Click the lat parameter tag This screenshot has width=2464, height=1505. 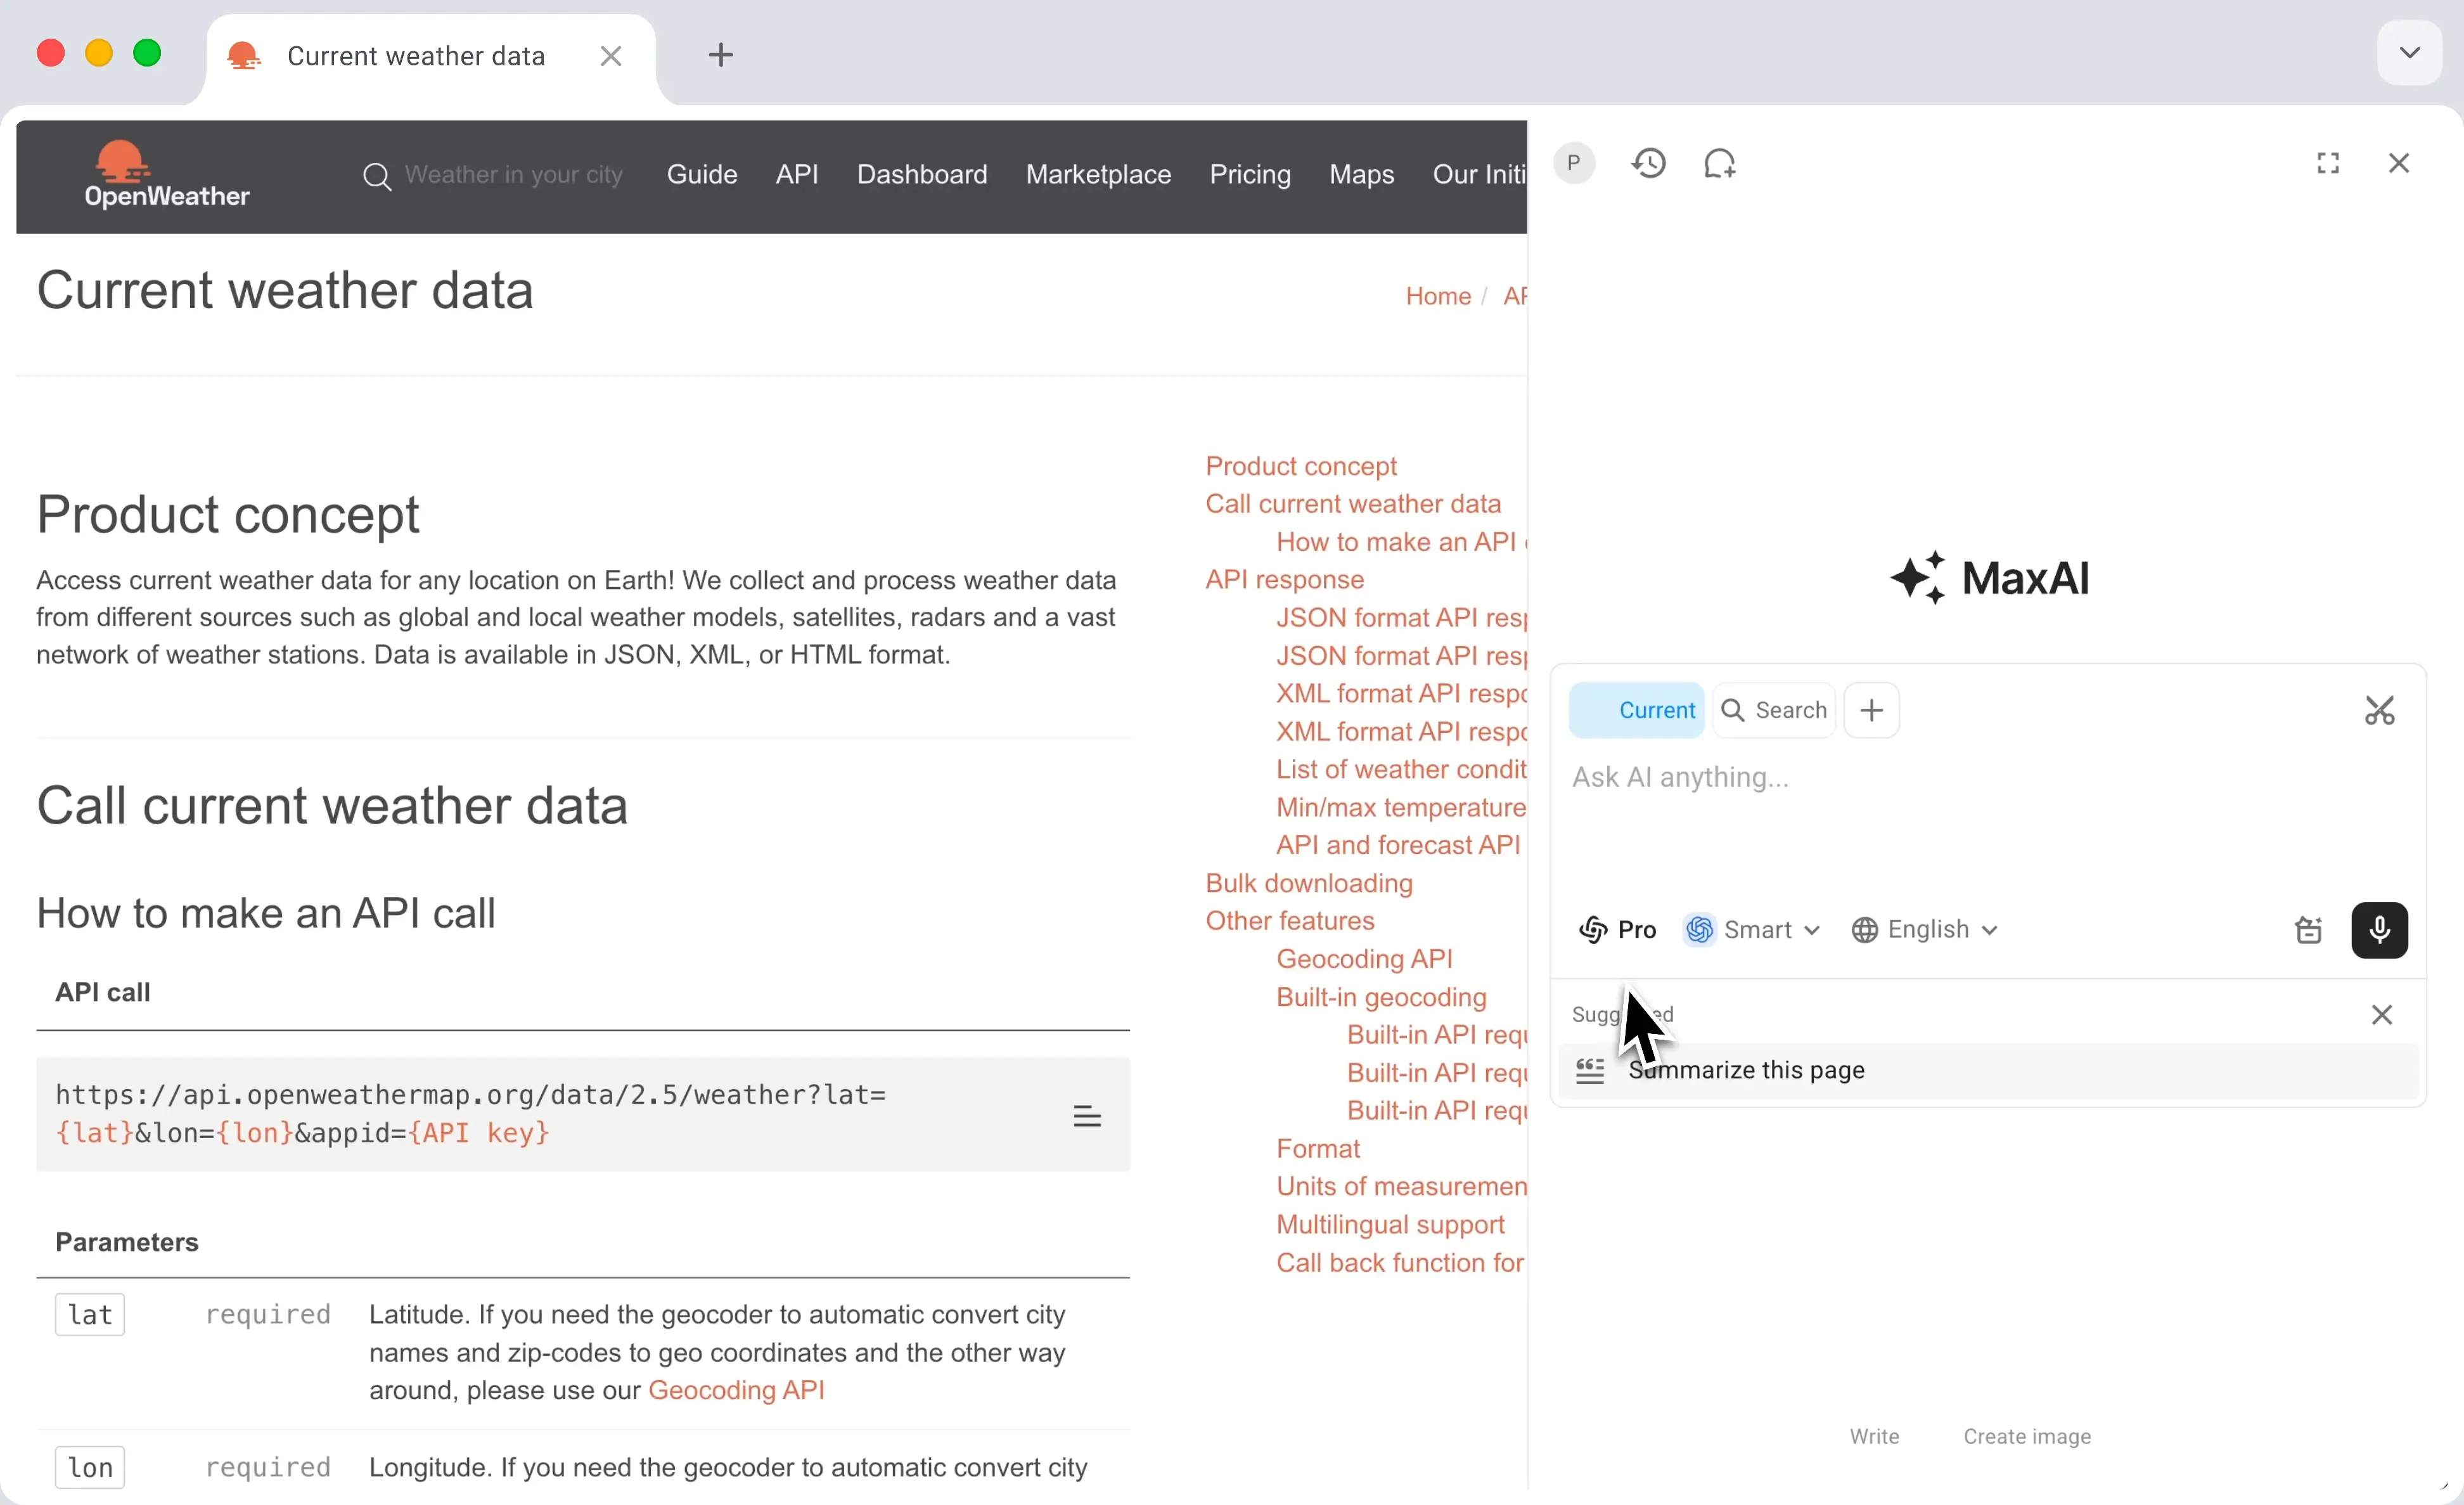[90, 1315]
